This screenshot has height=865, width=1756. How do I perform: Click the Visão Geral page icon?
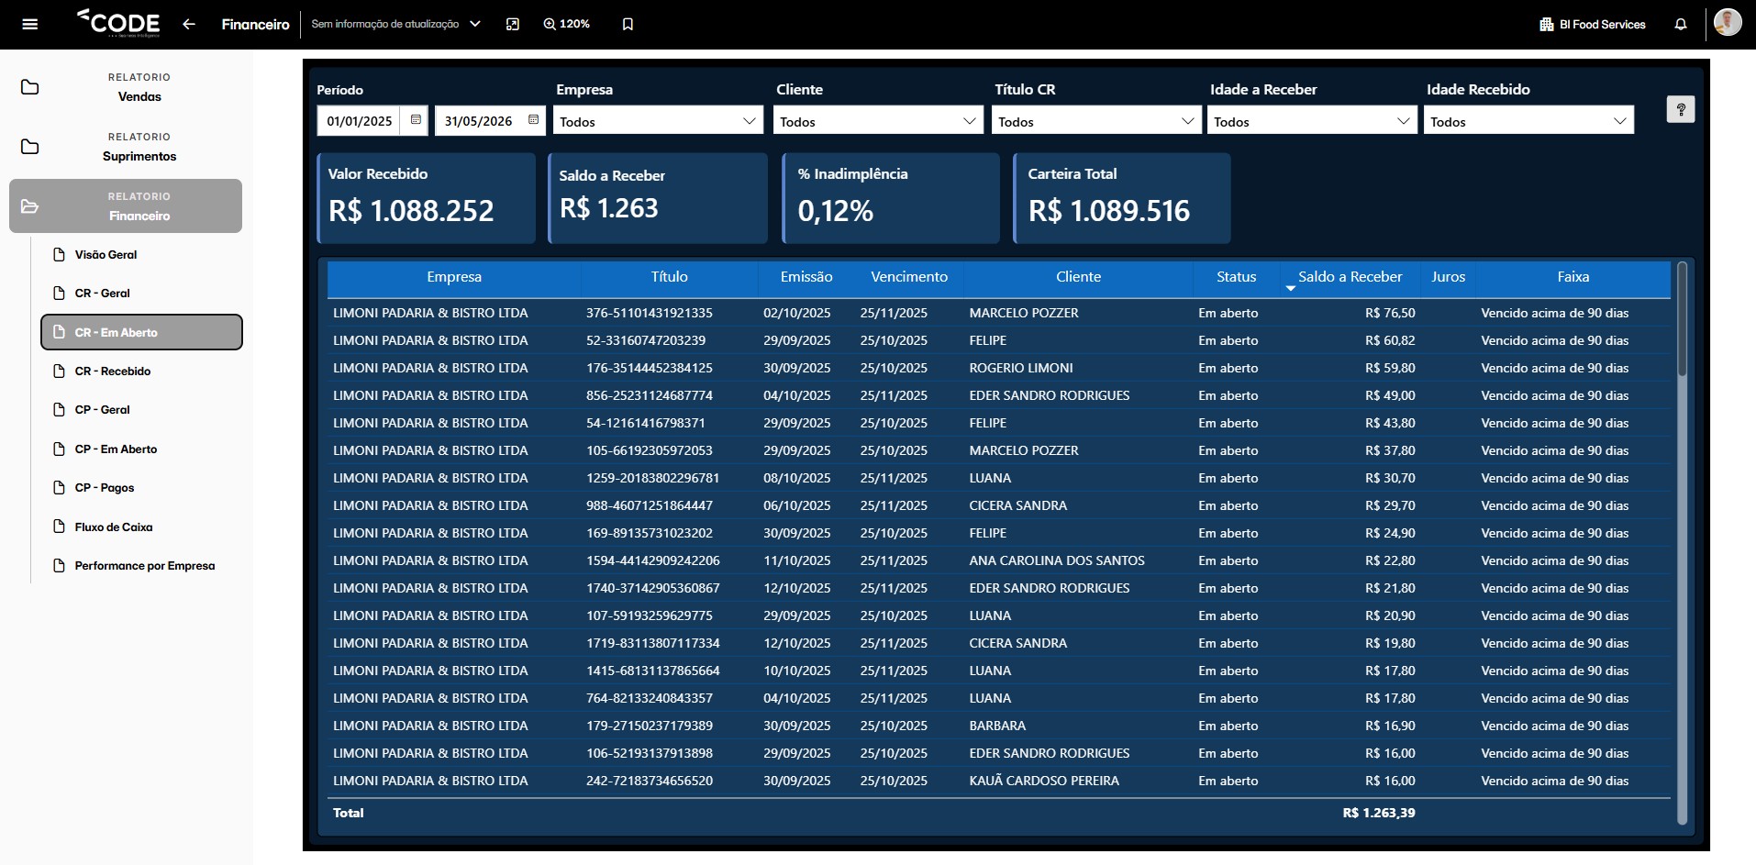tap(60, 254)
